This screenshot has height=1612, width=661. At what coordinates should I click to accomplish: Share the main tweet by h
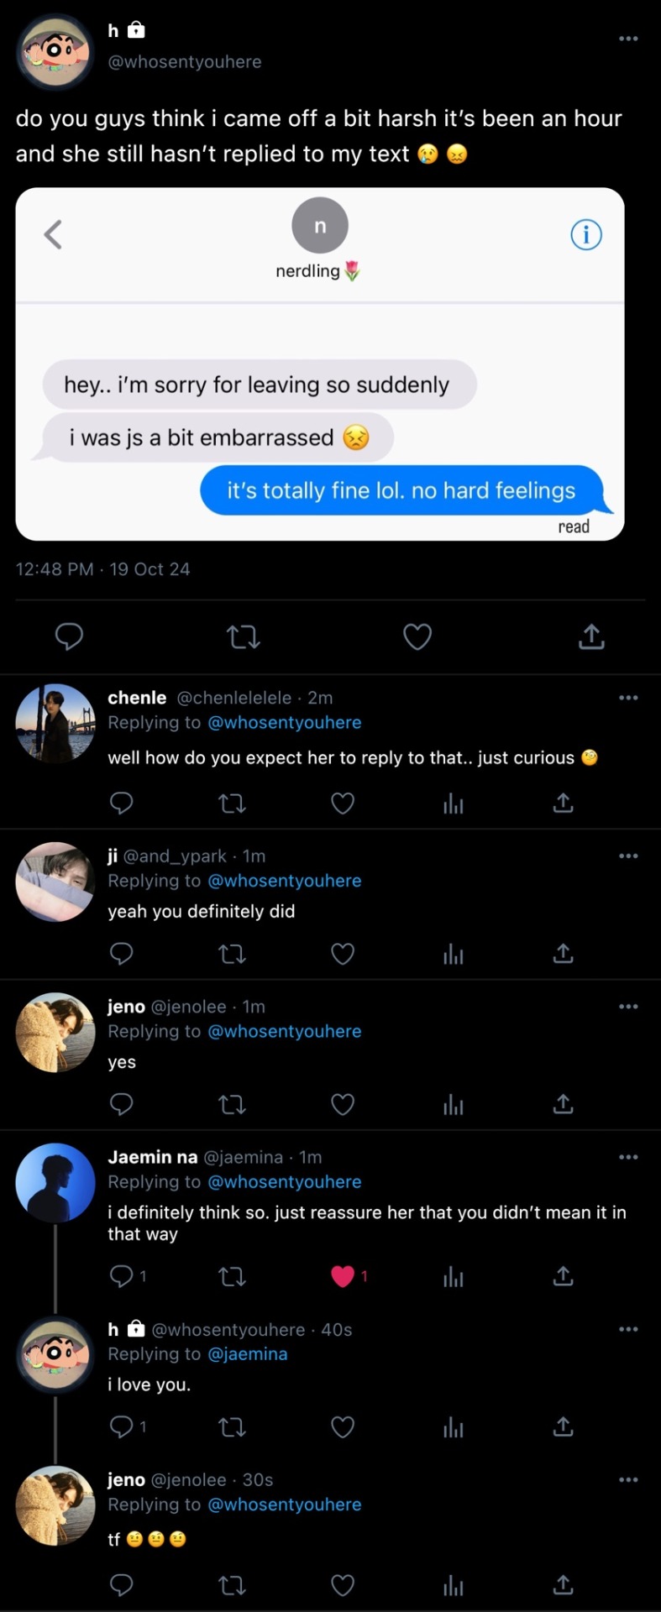coord(591,637)
